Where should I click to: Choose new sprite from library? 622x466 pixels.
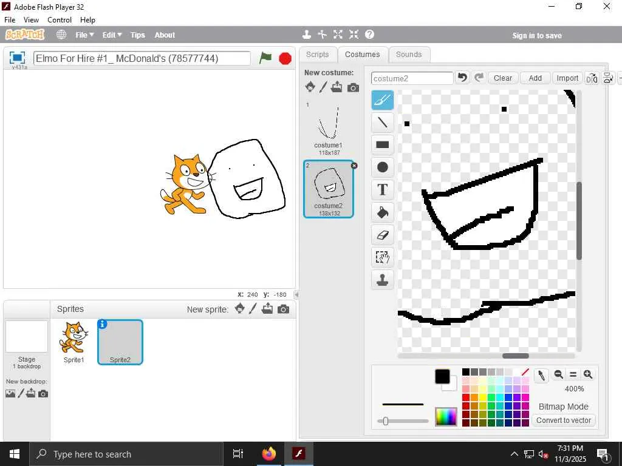click(x=239, y=308)
